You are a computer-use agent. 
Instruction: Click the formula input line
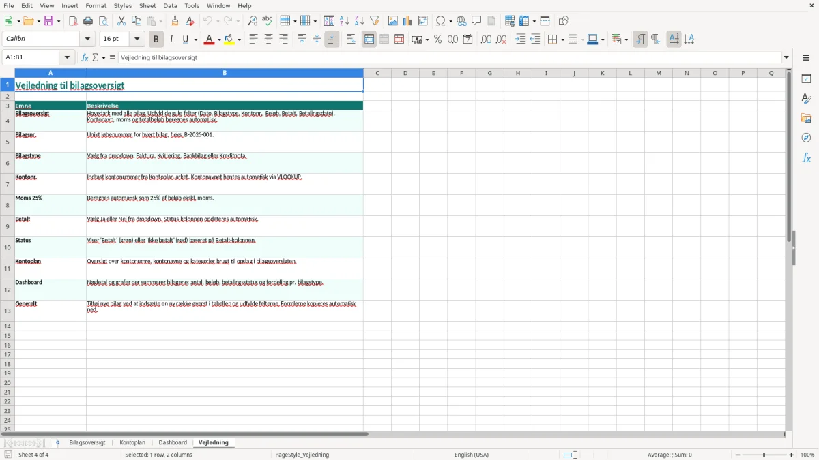pyautogui.click(x=450, y=58)
